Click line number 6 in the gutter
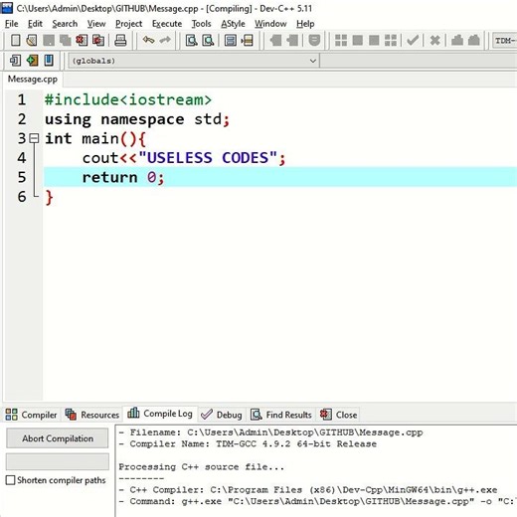The height and width of the screenshot is (517, 517). (x=22, y=197)
